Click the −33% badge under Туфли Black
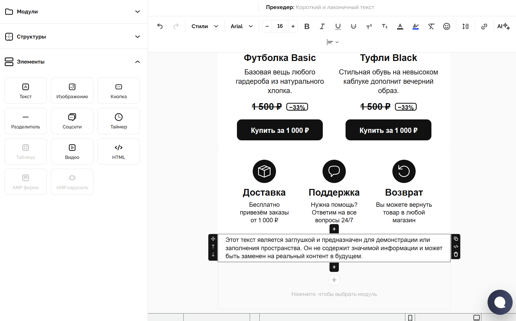 (x=406, y=107)
